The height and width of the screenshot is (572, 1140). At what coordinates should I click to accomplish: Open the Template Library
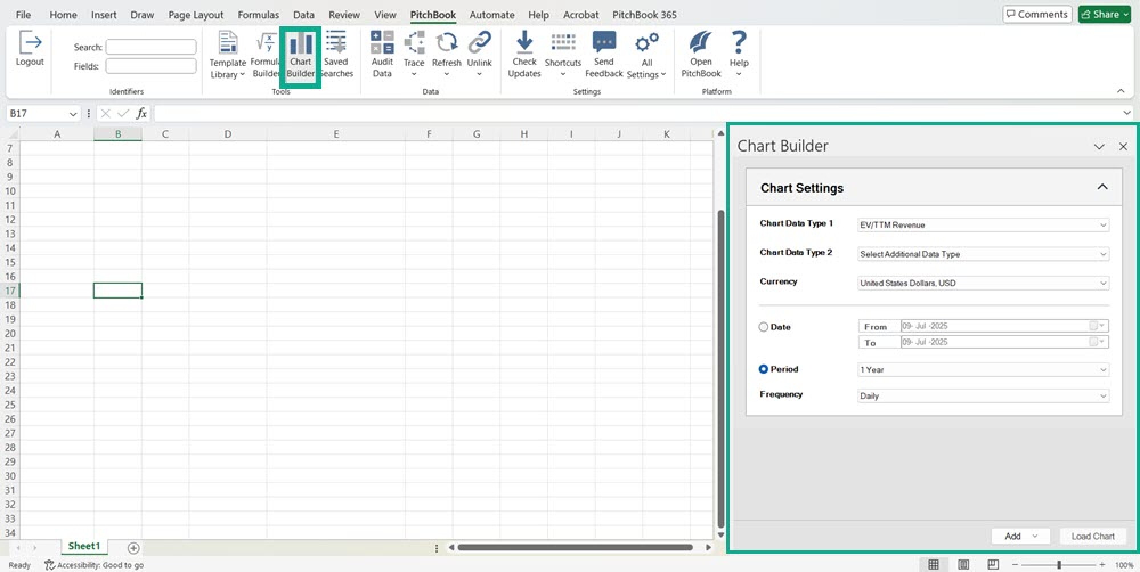[x=227, y=55]
